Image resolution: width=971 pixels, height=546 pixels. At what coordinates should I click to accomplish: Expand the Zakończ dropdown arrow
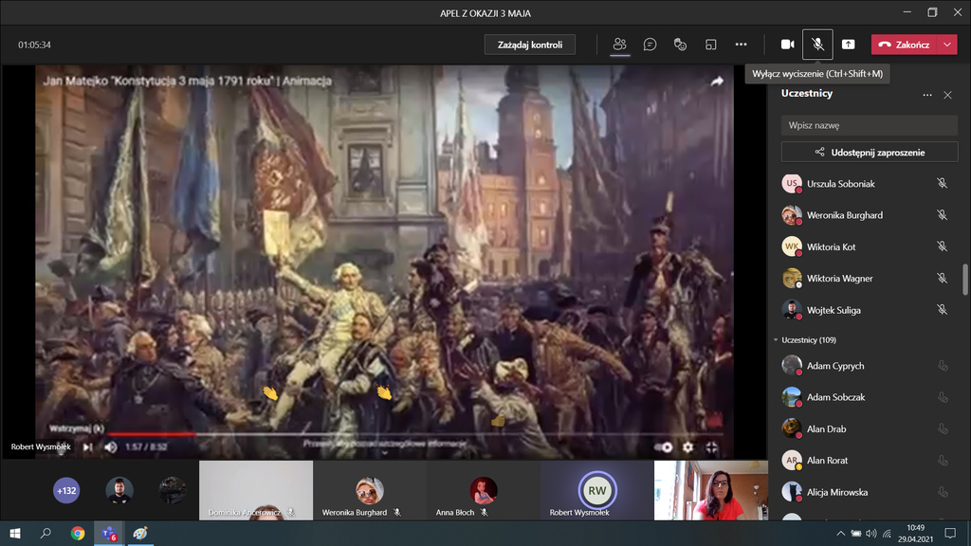click(x=947, y=45)
